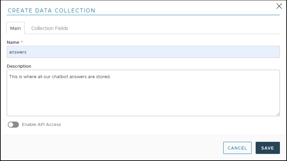Viewport: 287px width, 161px height.
Task: Click the Name field label
Action: (x=12, y=42)
